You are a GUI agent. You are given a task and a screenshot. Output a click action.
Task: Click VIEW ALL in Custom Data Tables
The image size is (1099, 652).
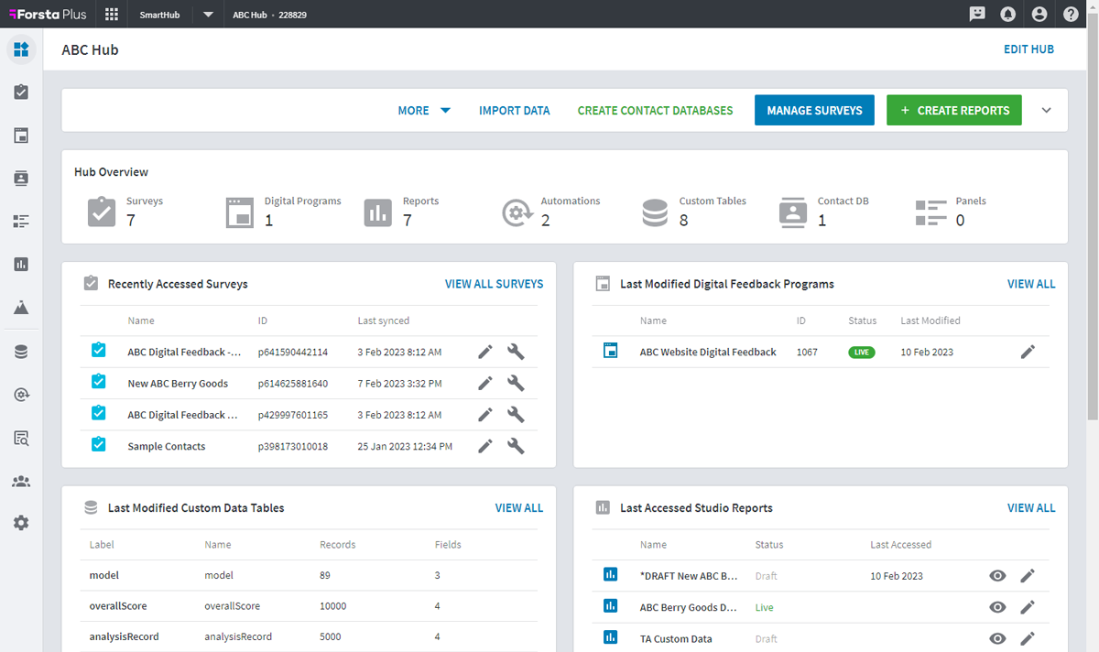point(519,507)
